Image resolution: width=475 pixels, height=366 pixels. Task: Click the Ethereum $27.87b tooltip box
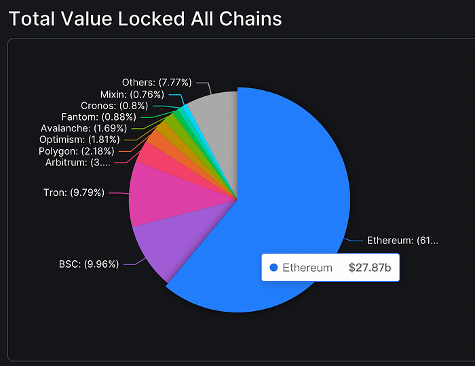coord(330,268)
